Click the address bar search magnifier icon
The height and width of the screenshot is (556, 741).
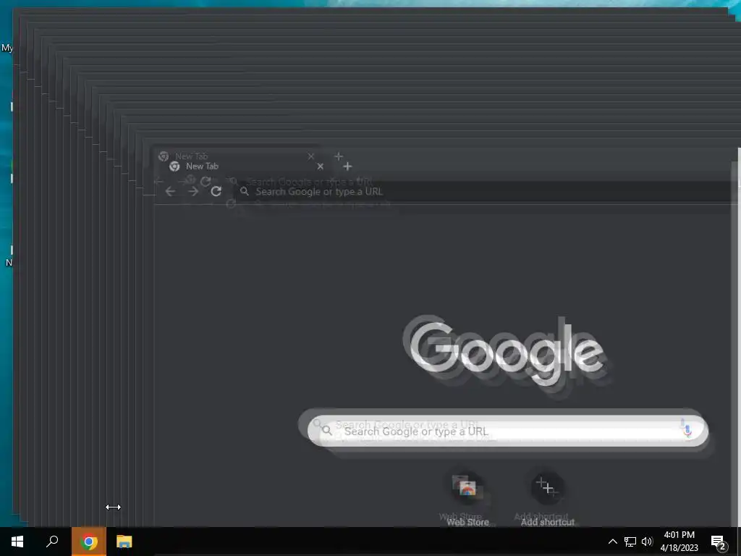point(245,191)
